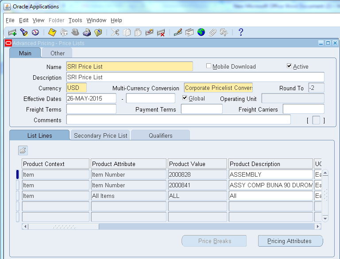Click the descriptive flexfield bracket box

(316, 120)
